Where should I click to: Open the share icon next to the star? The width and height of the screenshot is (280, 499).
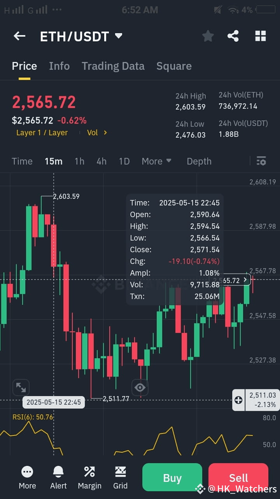pyautogui.click(x=233, y=36)
